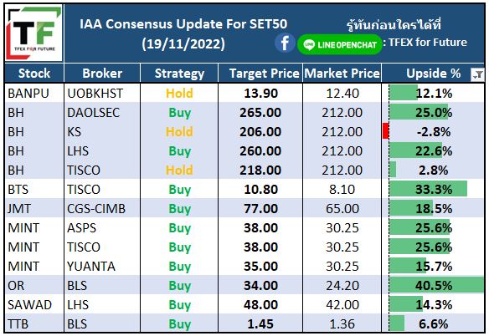Screen dimensions: 489x336
Task: Select the Hold strategy for BH KS
Action: (x=179, y=132)
